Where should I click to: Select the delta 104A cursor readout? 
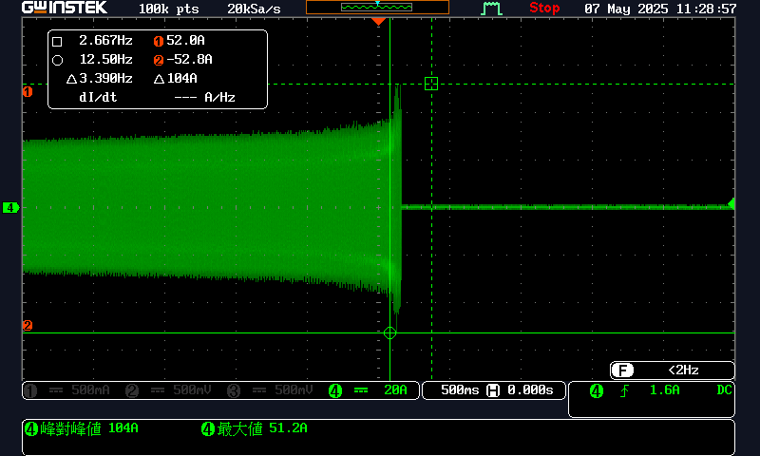tap(176, 78)
